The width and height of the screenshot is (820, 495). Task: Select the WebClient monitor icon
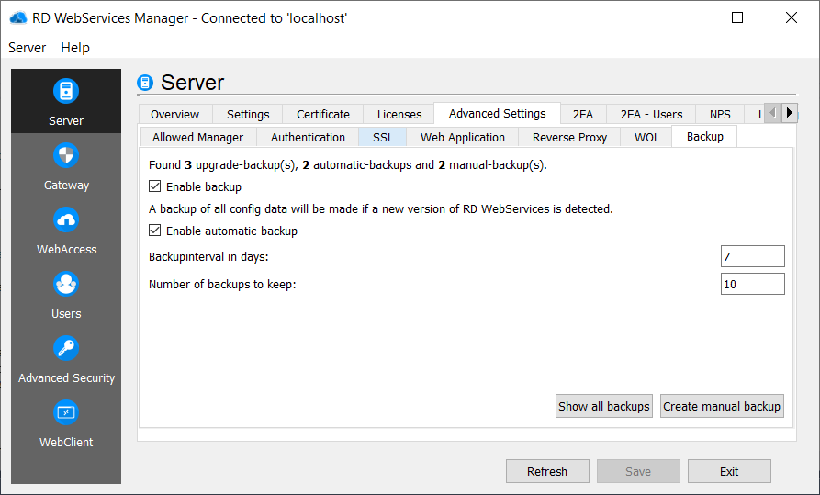[66, 413]
